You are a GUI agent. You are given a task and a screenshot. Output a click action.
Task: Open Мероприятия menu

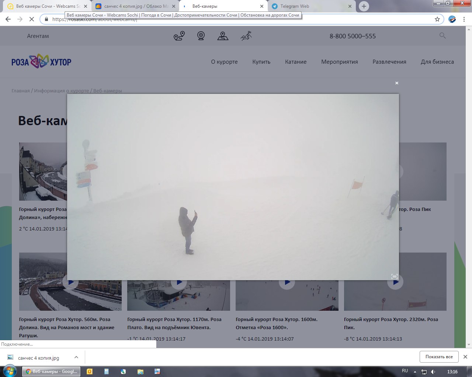[x=340, y=61]
